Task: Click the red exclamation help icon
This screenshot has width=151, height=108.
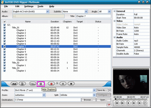Action: coord(109,105)
